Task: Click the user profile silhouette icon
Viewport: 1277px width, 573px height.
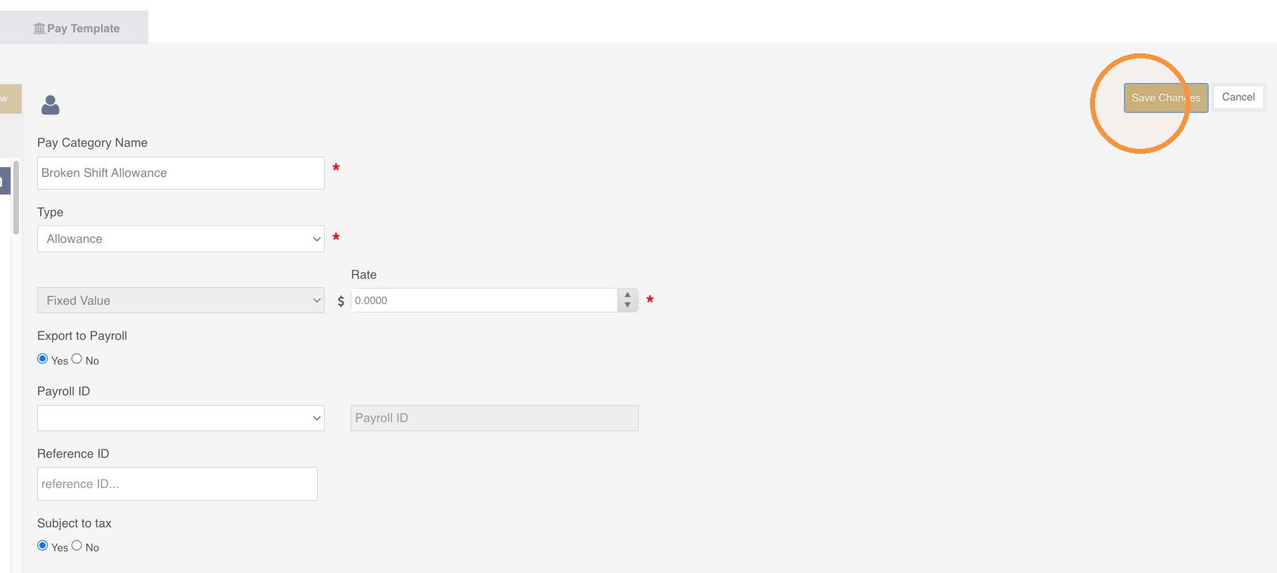Action: 51,105
